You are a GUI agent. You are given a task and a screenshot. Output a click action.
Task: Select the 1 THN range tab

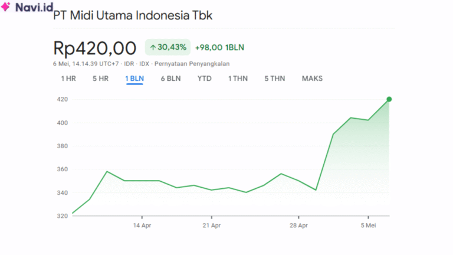pyautogui.click(x=238, y=79)
